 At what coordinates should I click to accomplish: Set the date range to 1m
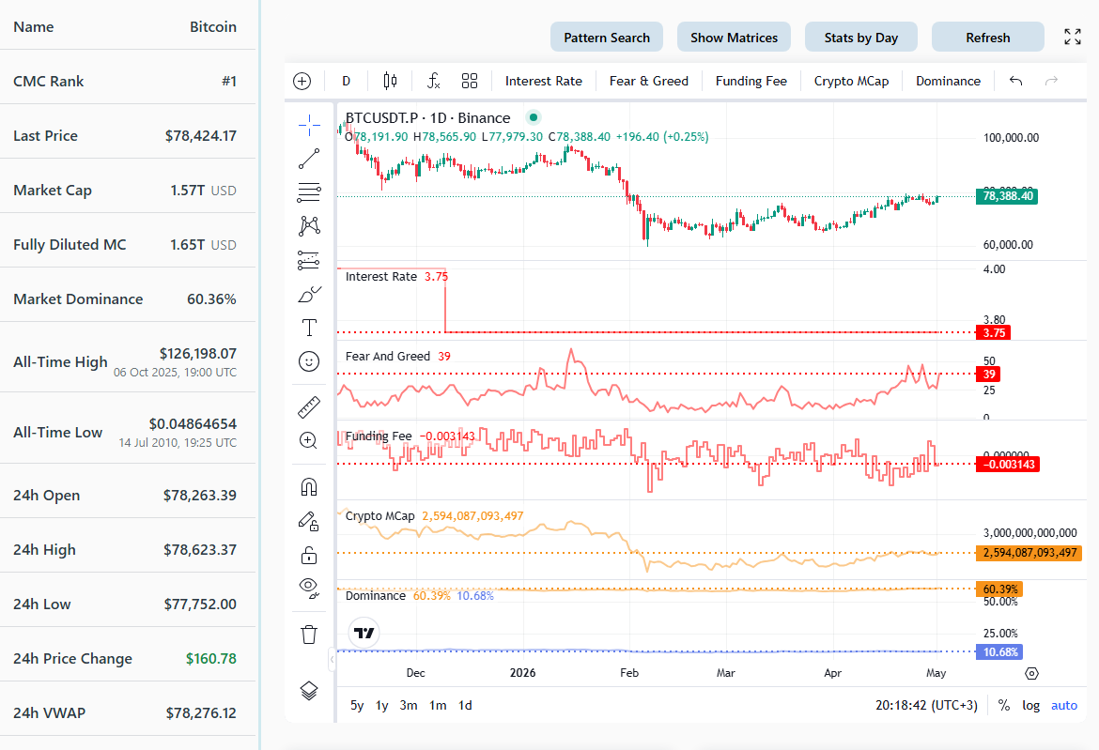point(438,705)
